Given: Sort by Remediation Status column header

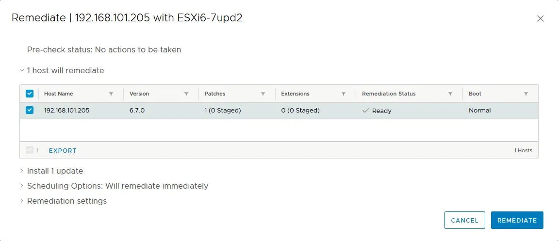Looking at the screenshot, I should point(389,94).
